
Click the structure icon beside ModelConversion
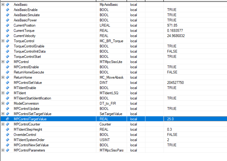coord(8,103)
